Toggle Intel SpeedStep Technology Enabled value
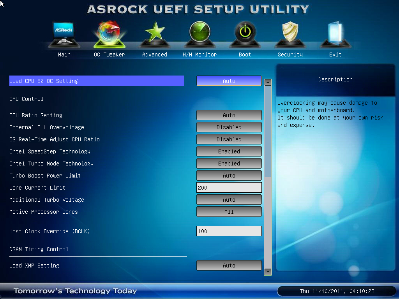 (x=229, y=151)
